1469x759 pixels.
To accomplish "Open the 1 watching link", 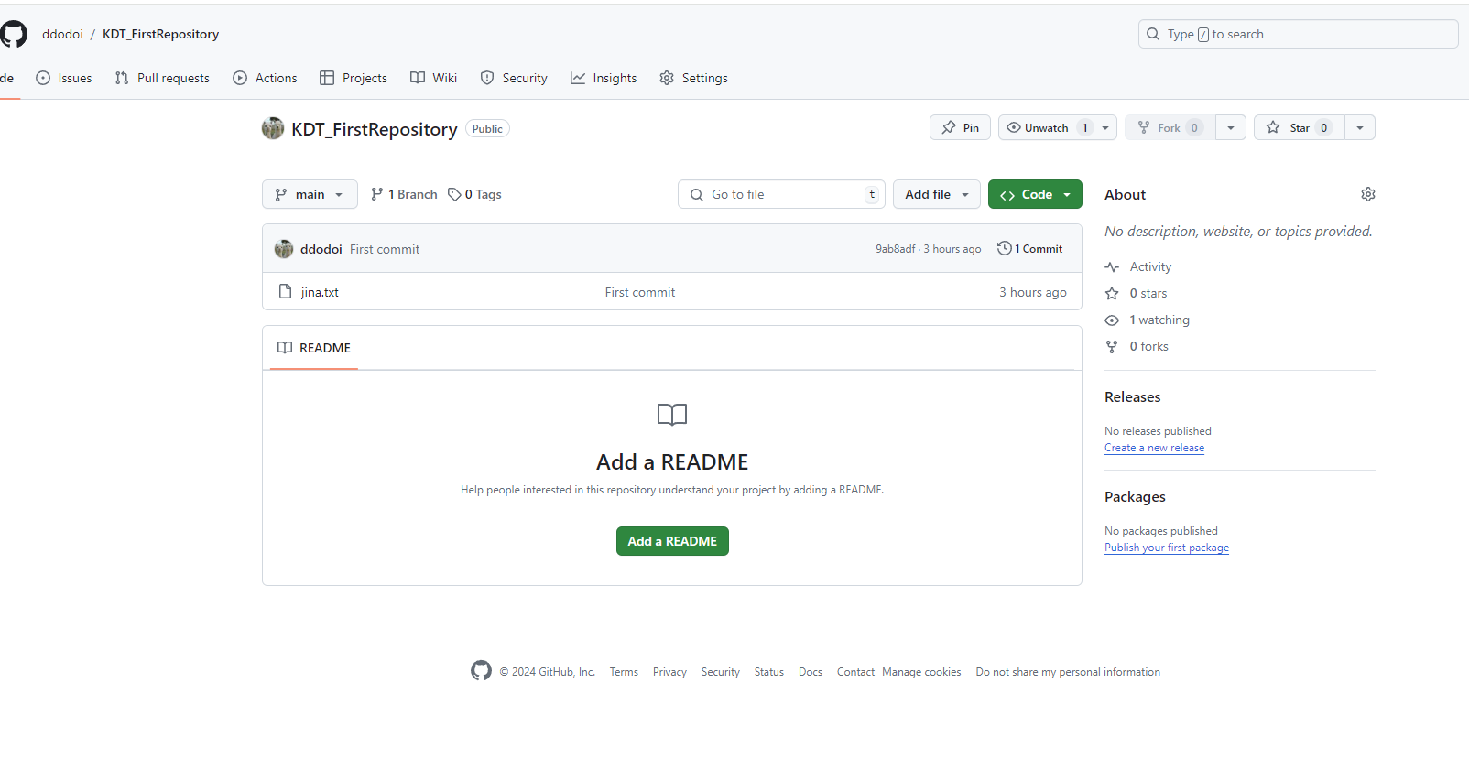I will coord(1159,320).
